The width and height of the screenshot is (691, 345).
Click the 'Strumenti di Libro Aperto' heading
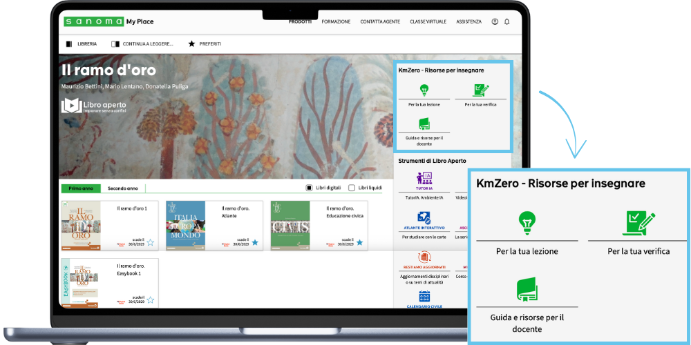point(432,161)
